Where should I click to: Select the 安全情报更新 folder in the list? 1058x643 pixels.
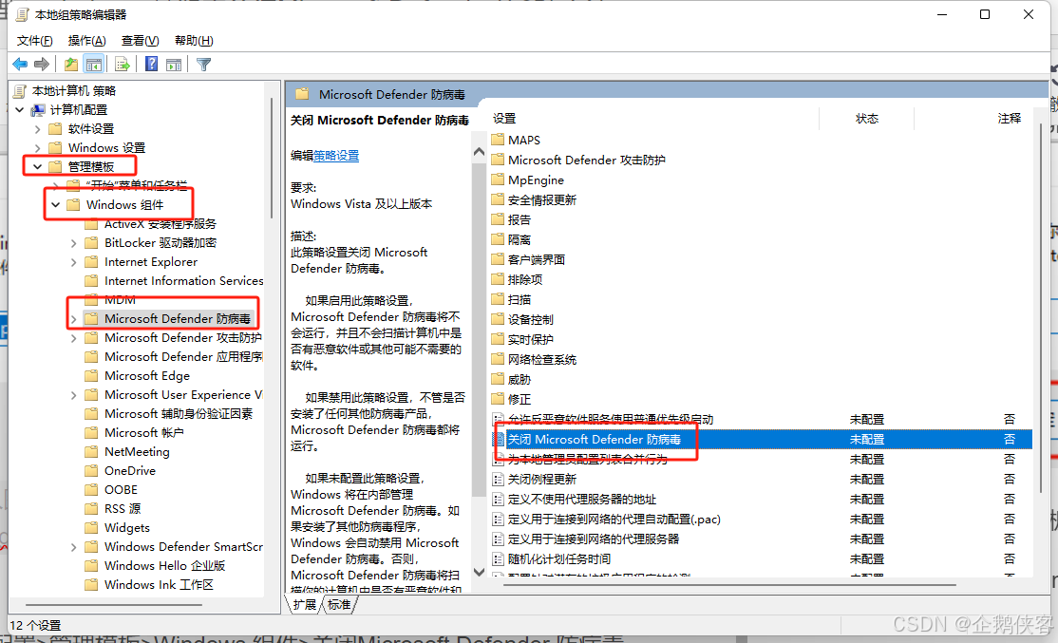coord(541,199)
